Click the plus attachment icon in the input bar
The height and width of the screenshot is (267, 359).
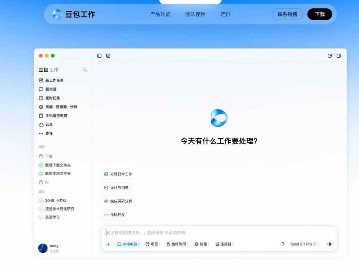point(108,244)
